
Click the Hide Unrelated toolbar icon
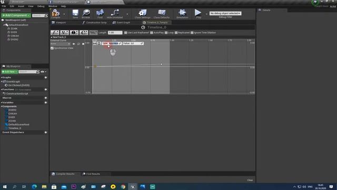click(115, 13)
